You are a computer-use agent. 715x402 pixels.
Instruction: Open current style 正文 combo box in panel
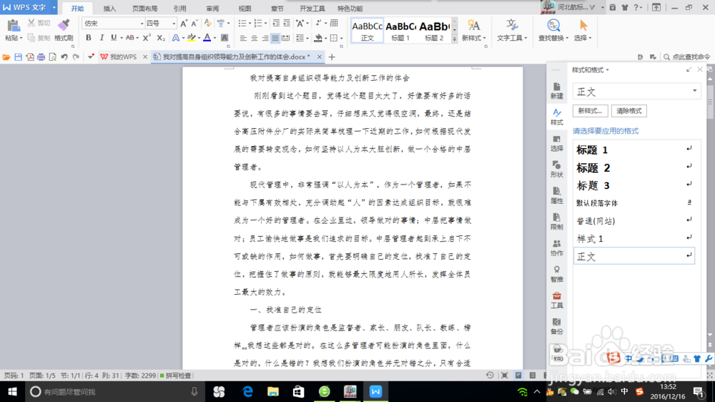(636, 92)
